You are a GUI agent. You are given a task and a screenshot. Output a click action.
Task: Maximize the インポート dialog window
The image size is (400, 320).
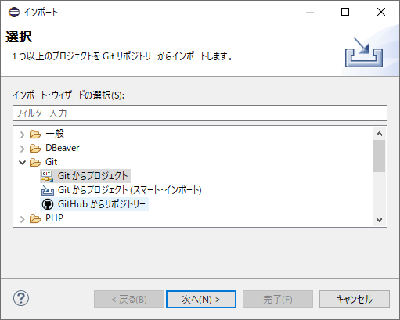(345, 12)
